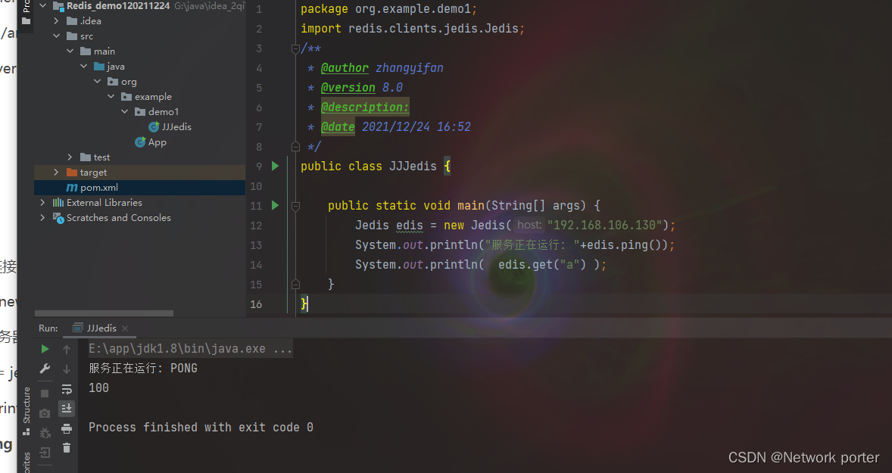Expand the test folder

click(70, 157)
